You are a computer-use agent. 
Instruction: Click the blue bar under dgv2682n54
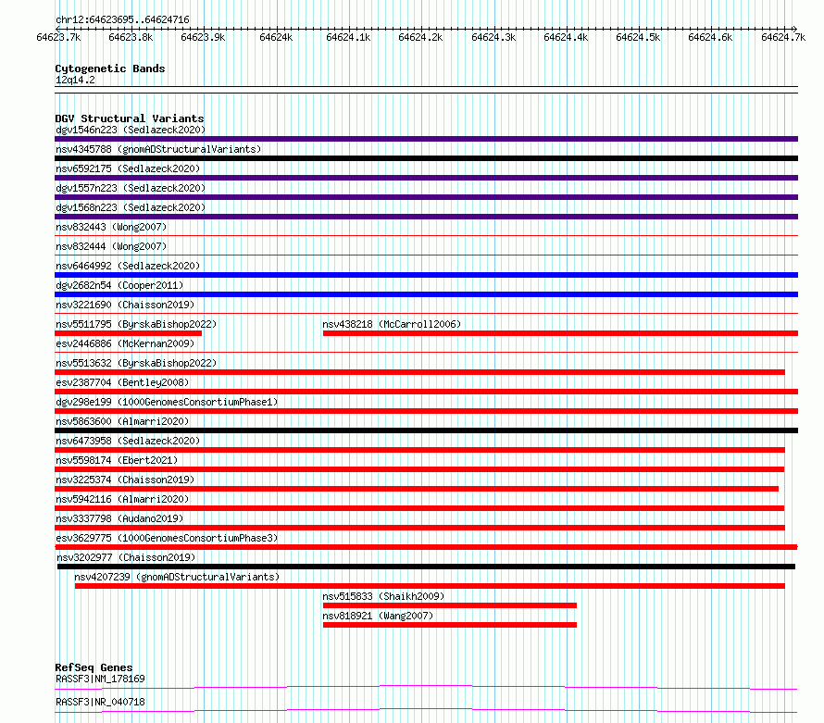coord(426,294)
